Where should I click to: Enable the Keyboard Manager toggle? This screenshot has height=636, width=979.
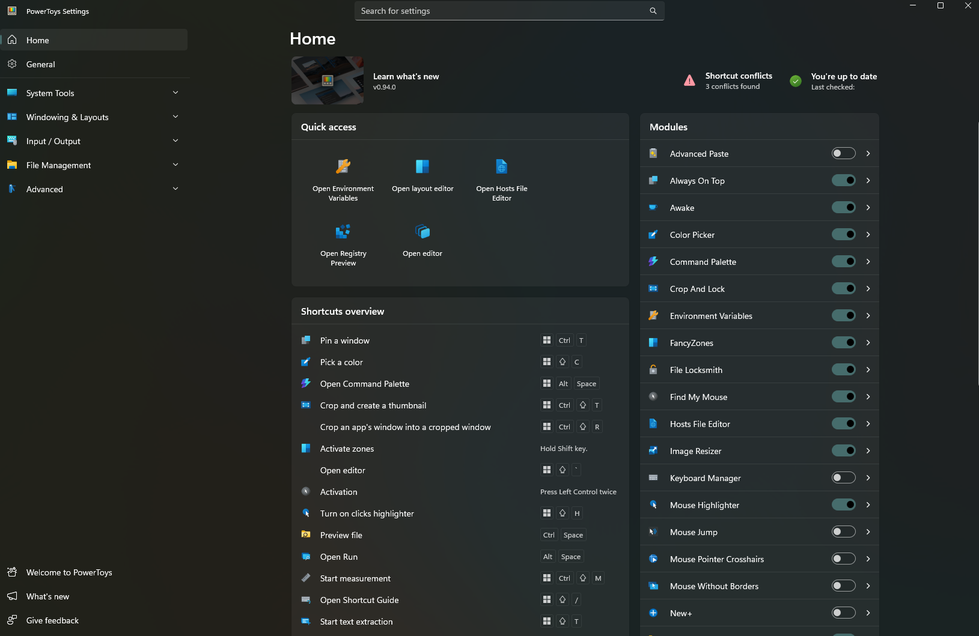tap(844, 477)
